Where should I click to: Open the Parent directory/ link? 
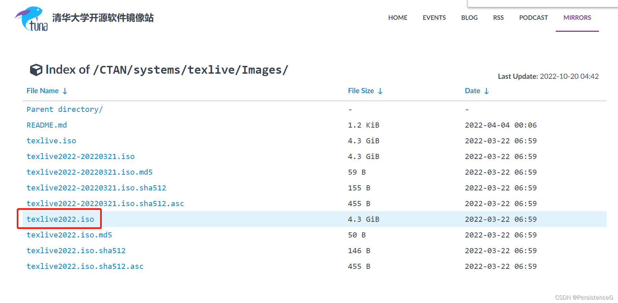pyautogui.click(x=65, y=110)
